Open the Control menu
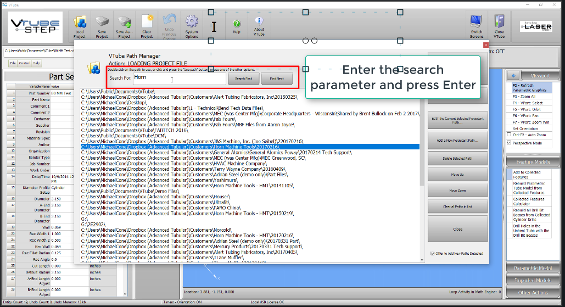 pyautogui.click(x=25, y=63)
